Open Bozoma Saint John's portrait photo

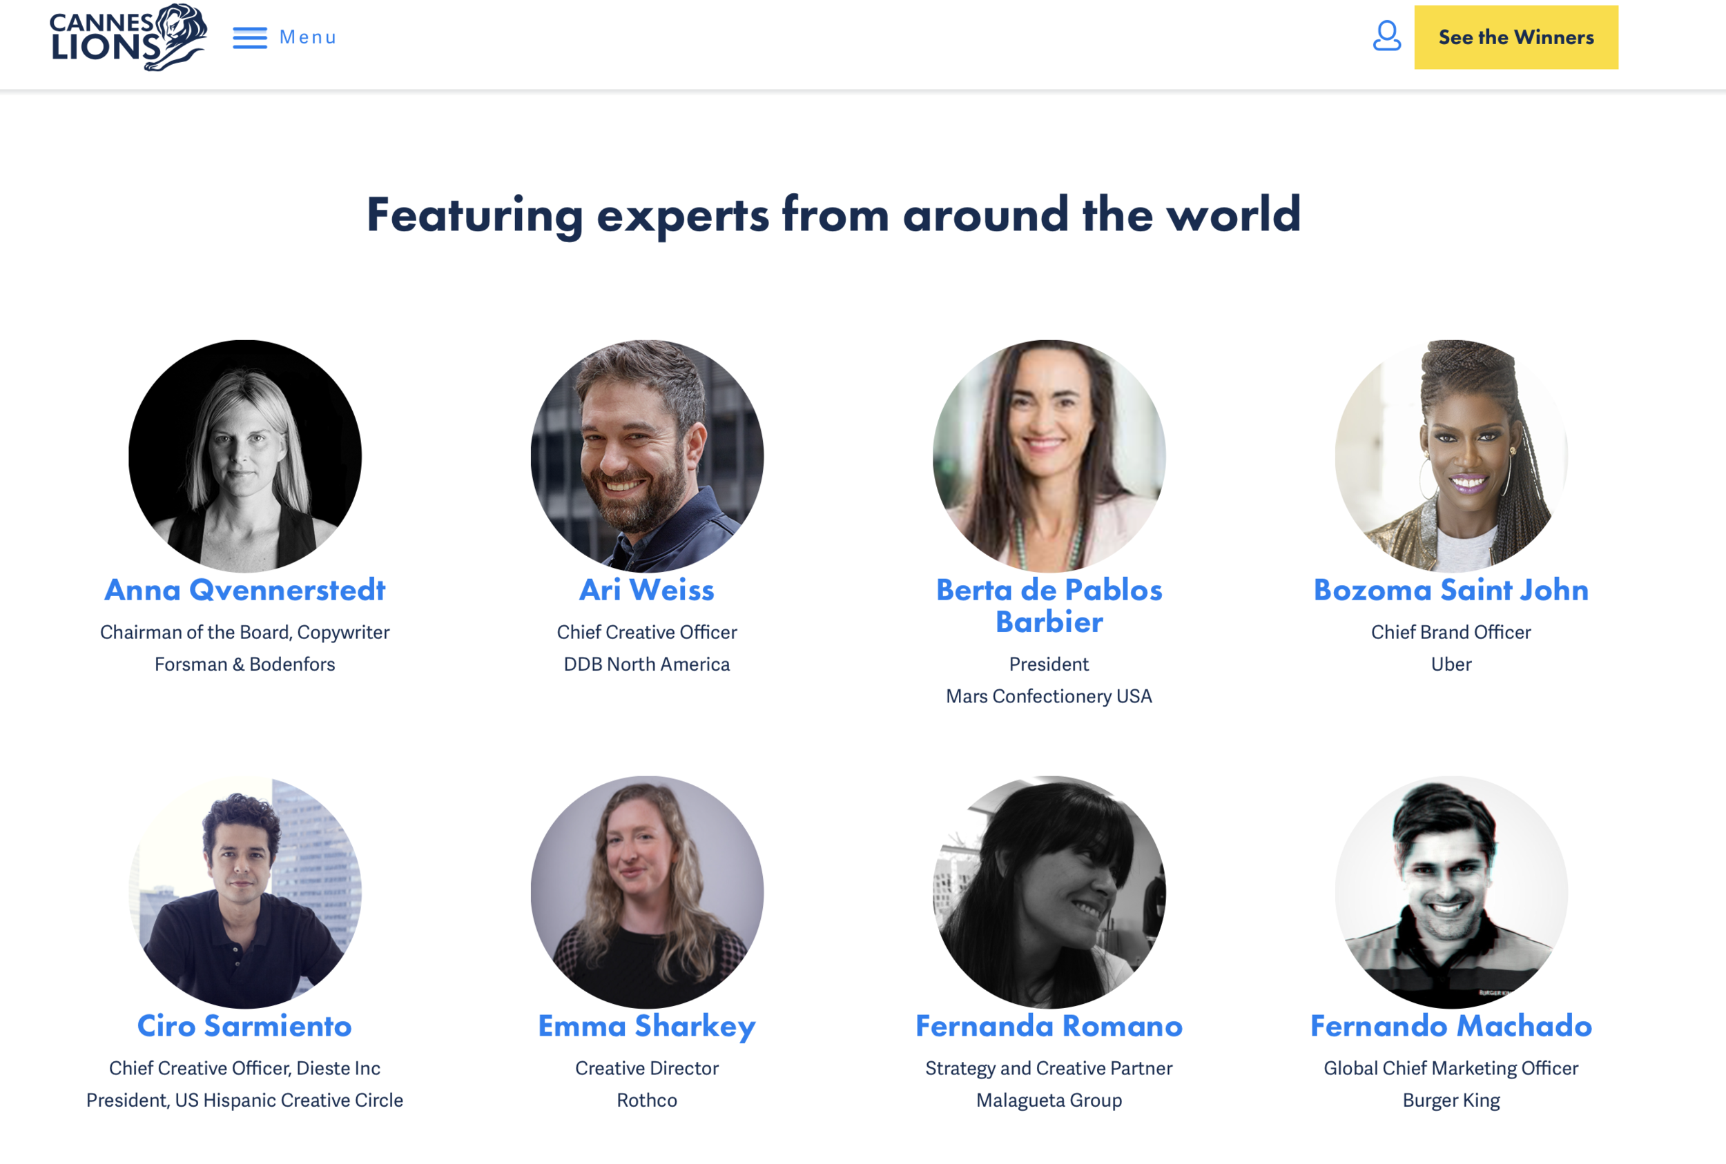1451,456
